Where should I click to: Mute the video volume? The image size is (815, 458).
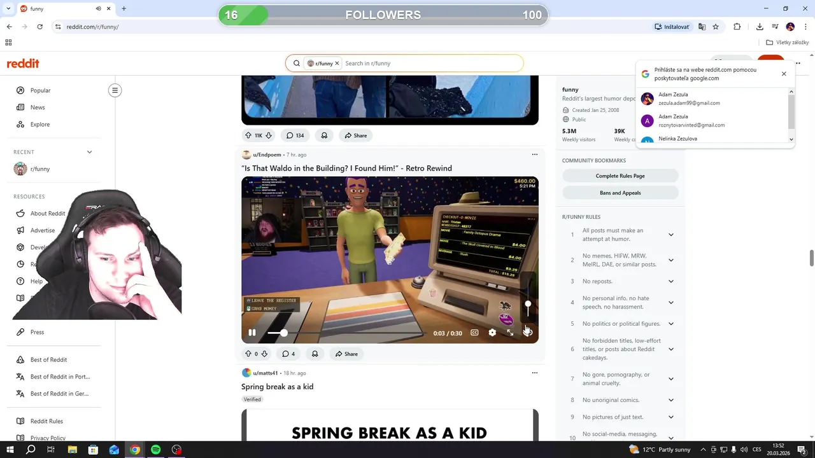[527, 331]
